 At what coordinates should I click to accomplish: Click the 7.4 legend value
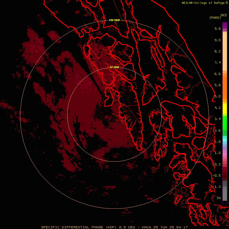point(218,63)
